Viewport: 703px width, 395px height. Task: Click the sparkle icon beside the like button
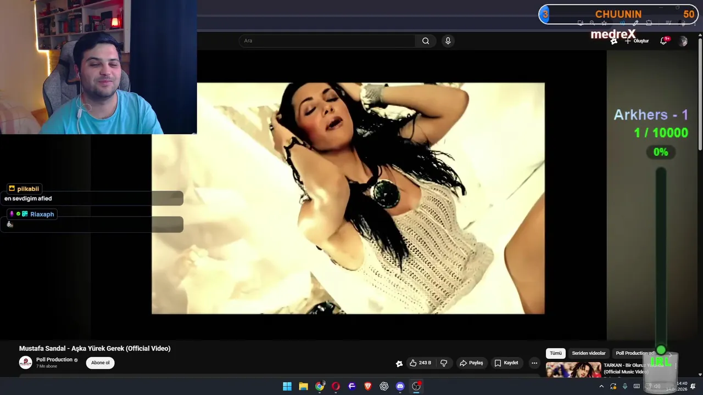pyautogui.click(x=399, y=363)
